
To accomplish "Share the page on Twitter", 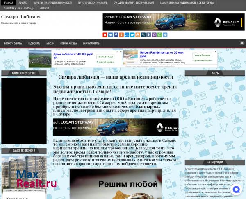I will coord(132,35).
